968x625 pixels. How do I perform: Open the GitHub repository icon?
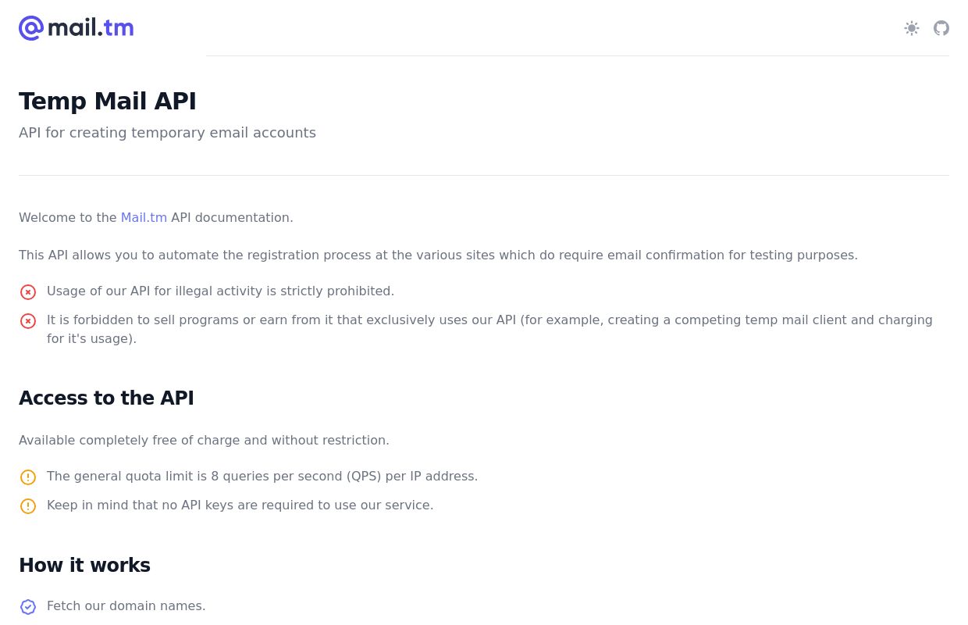pos(941,28)
